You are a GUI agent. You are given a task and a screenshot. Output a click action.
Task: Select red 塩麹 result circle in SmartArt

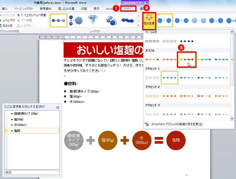(x=176, y=140)
